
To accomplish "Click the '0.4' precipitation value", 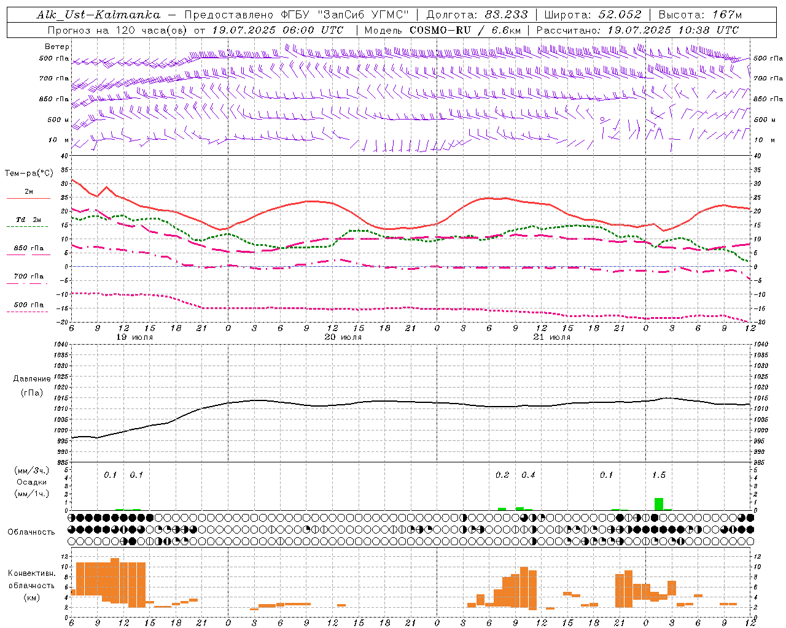I will pos(528,475).
